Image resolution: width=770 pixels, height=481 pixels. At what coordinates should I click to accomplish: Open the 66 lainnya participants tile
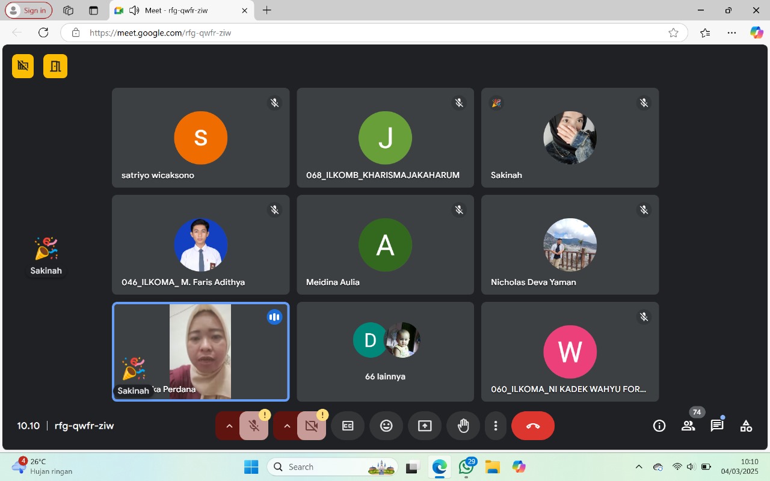pos(385,352)
